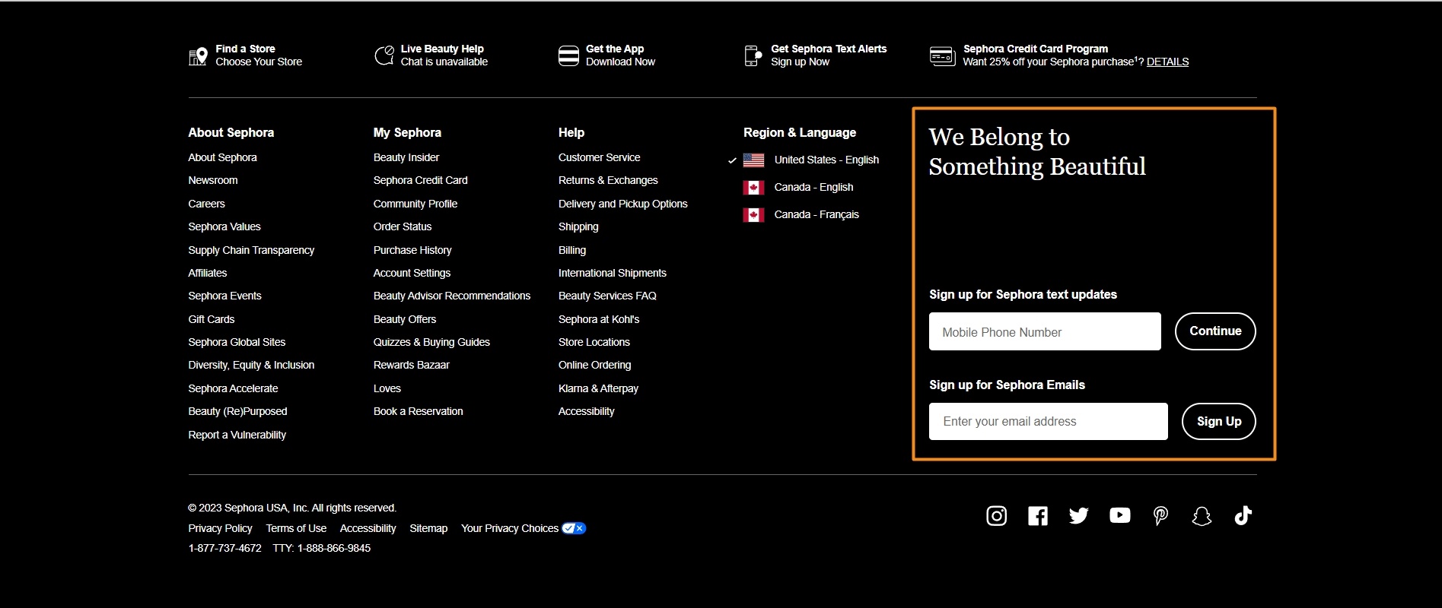Open the Sephora Events link
The width and height of the screenshot is (1442, 608).
click(x=224, y=296)
